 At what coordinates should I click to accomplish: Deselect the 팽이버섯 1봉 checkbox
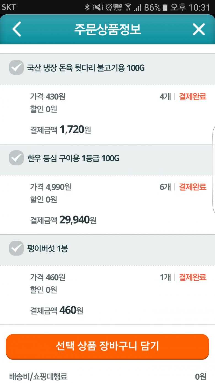[x=16, y=248]
